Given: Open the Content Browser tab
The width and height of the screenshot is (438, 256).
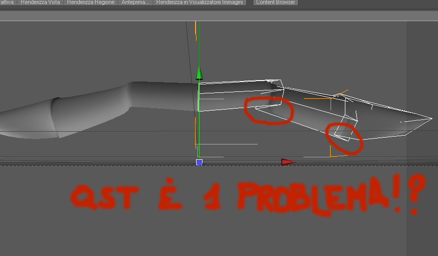Looking at the screenshot, I should click(275, 2).
